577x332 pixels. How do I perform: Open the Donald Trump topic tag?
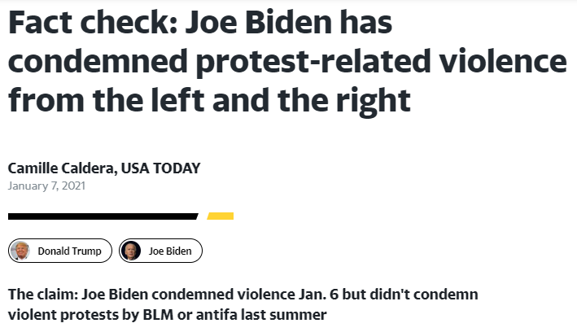pos(69,251)
